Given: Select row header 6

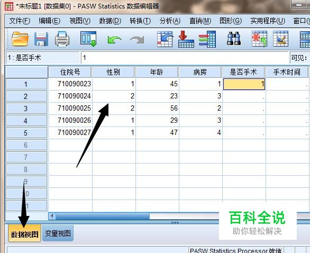Looking at the screenshot, I should [26, 145].
